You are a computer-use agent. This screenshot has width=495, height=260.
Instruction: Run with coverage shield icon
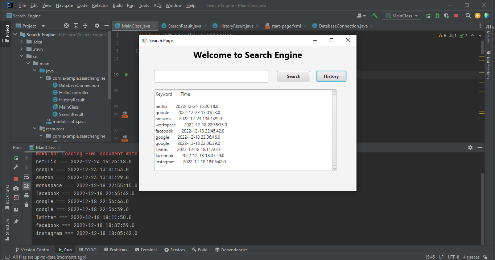(447, 16)
